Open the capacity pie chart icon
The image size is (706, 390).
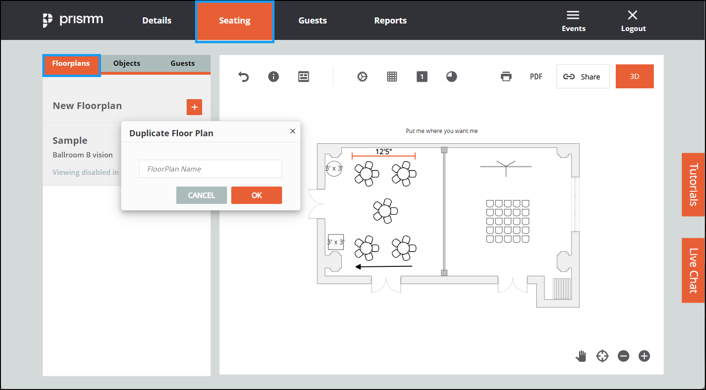(451, 76)
